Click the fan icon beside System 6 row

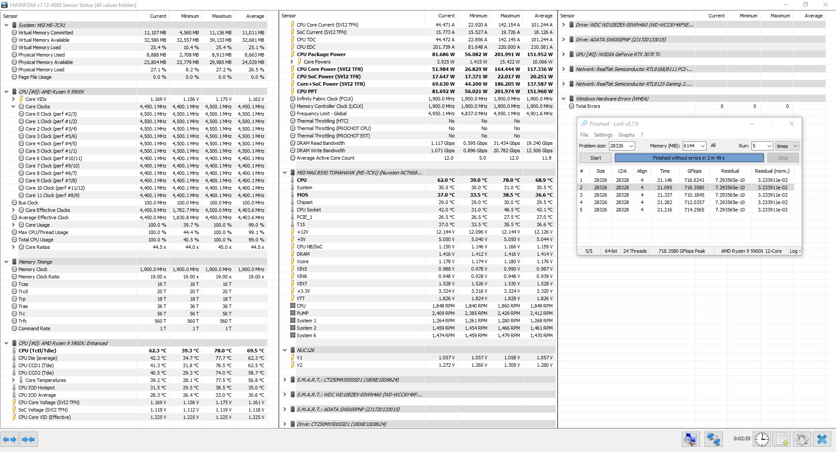(293, 335)
